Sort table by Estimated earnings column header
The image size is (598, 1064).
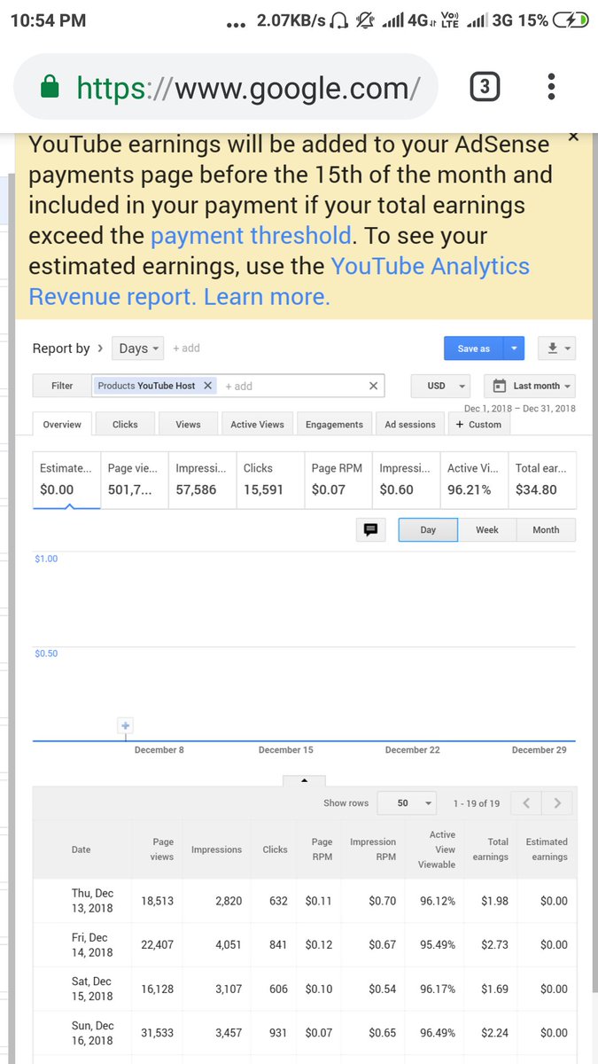pyautogui.click(x=547, y=849)
